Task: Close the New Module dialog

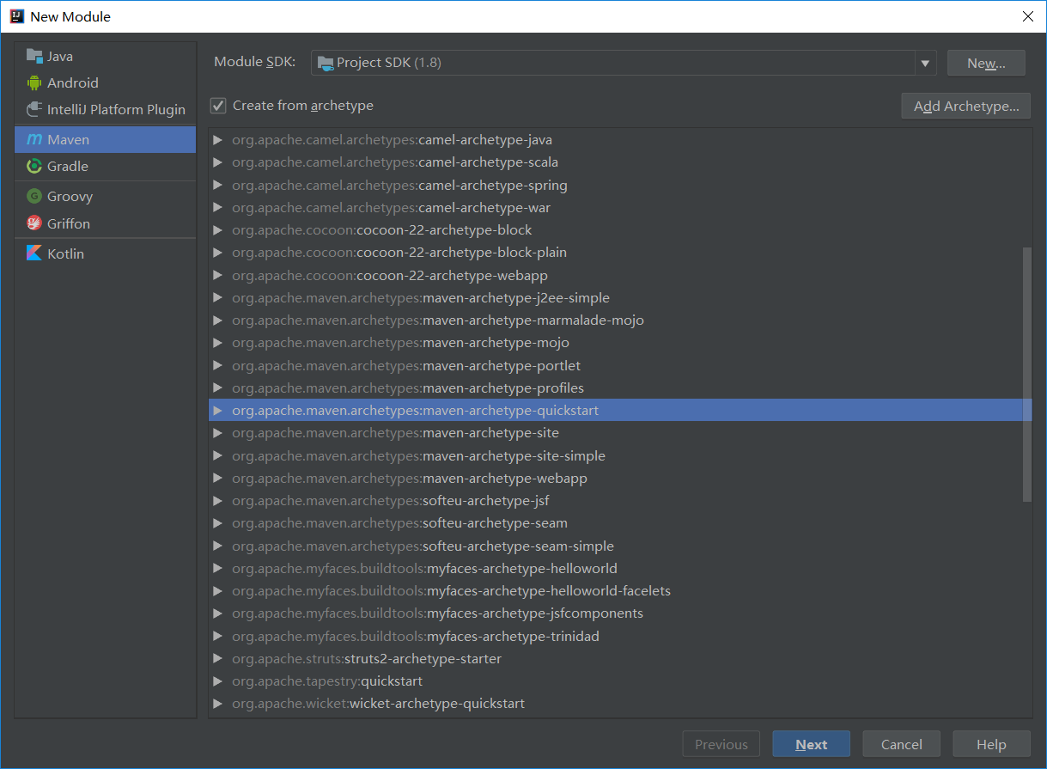Action: point(1027,16)
